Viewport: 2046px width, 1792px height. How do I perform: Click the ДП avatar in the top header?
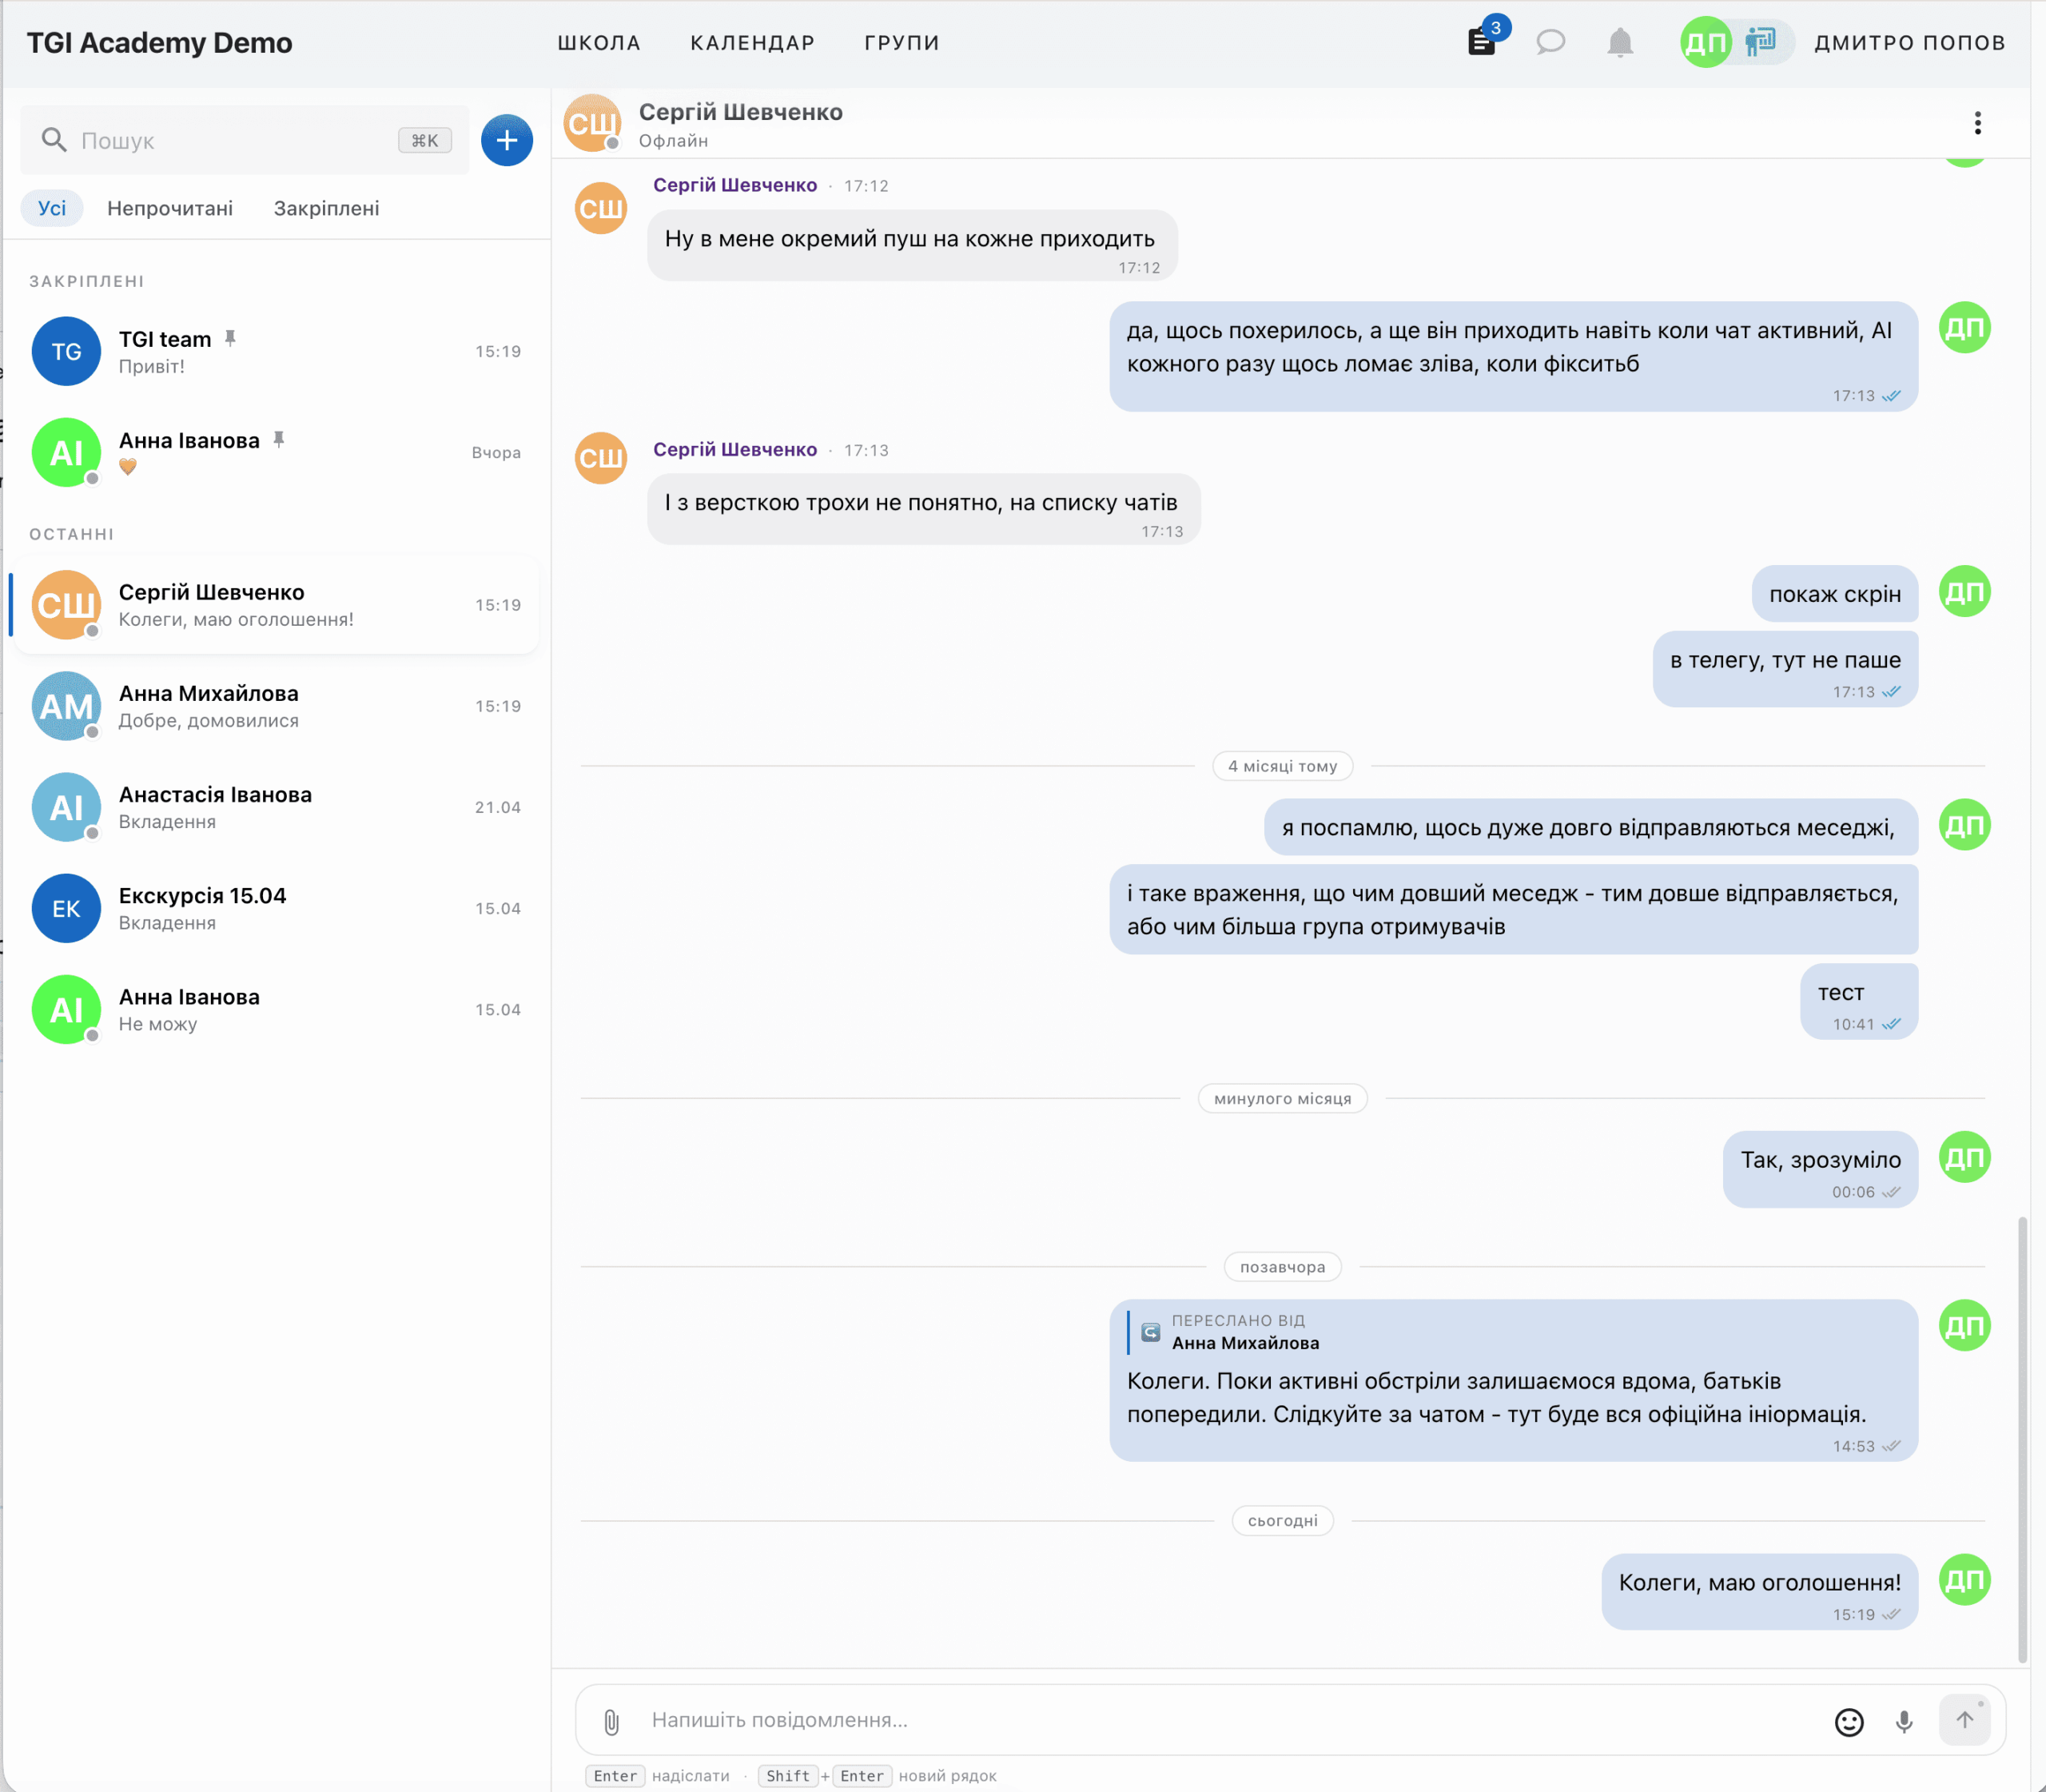1706,42
